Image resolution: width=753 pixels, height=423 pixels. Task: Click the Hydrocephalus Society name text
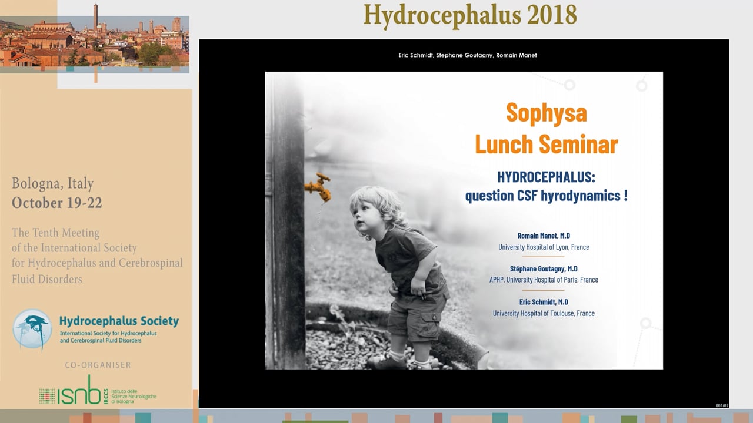point(119,321)
